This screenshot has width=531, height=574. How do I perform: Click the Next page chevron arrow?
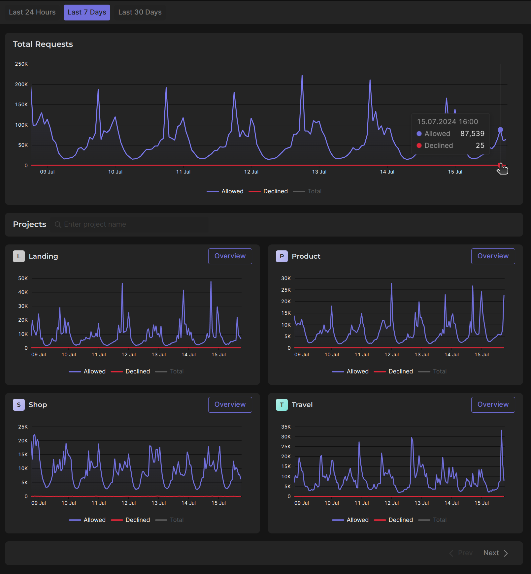(506, 553)
